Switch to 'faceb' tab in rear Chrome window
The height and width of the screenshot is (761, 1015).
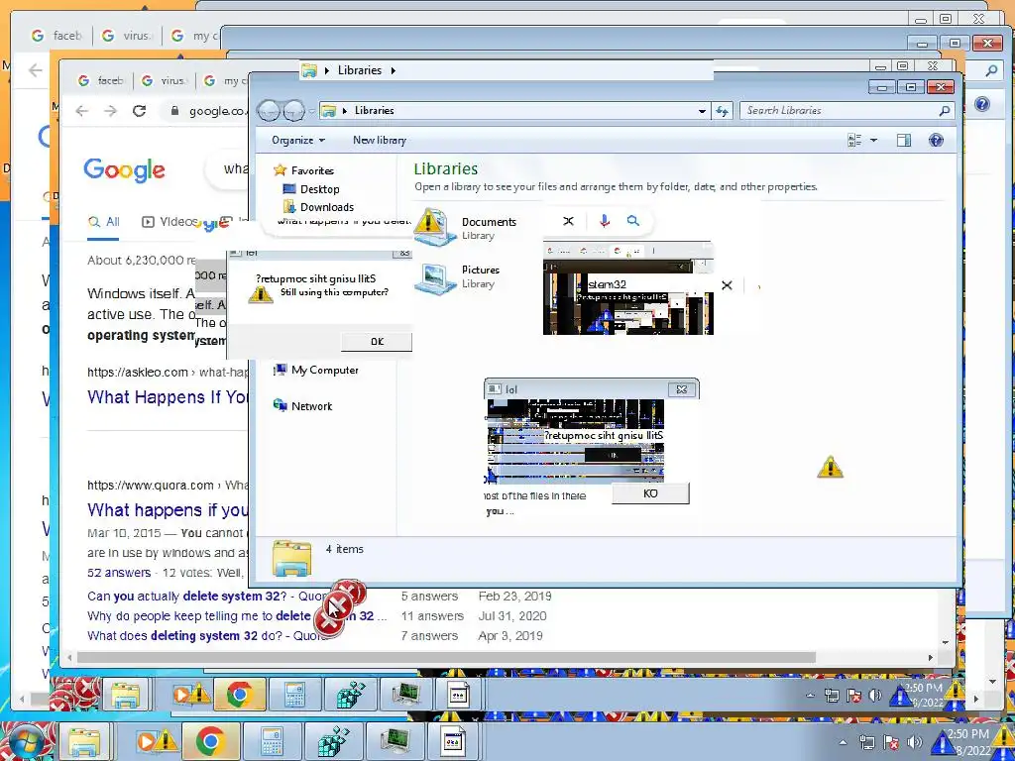click(56, 36)
